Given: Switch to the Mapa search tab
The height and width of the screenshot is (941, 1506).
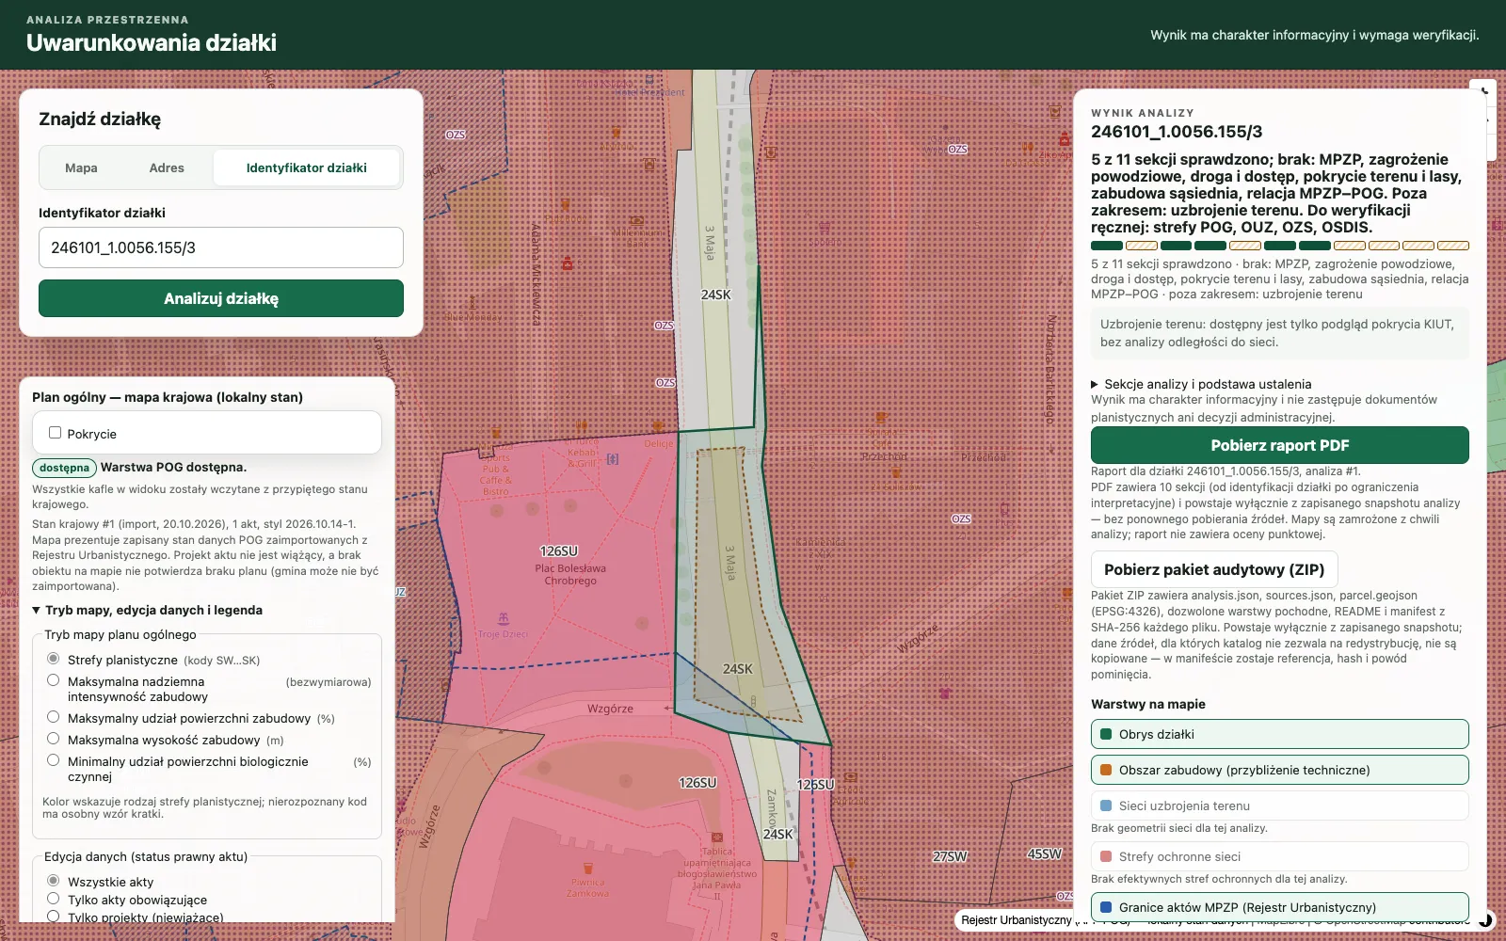Looking at the screenshot, I should (x=81, y=167).
